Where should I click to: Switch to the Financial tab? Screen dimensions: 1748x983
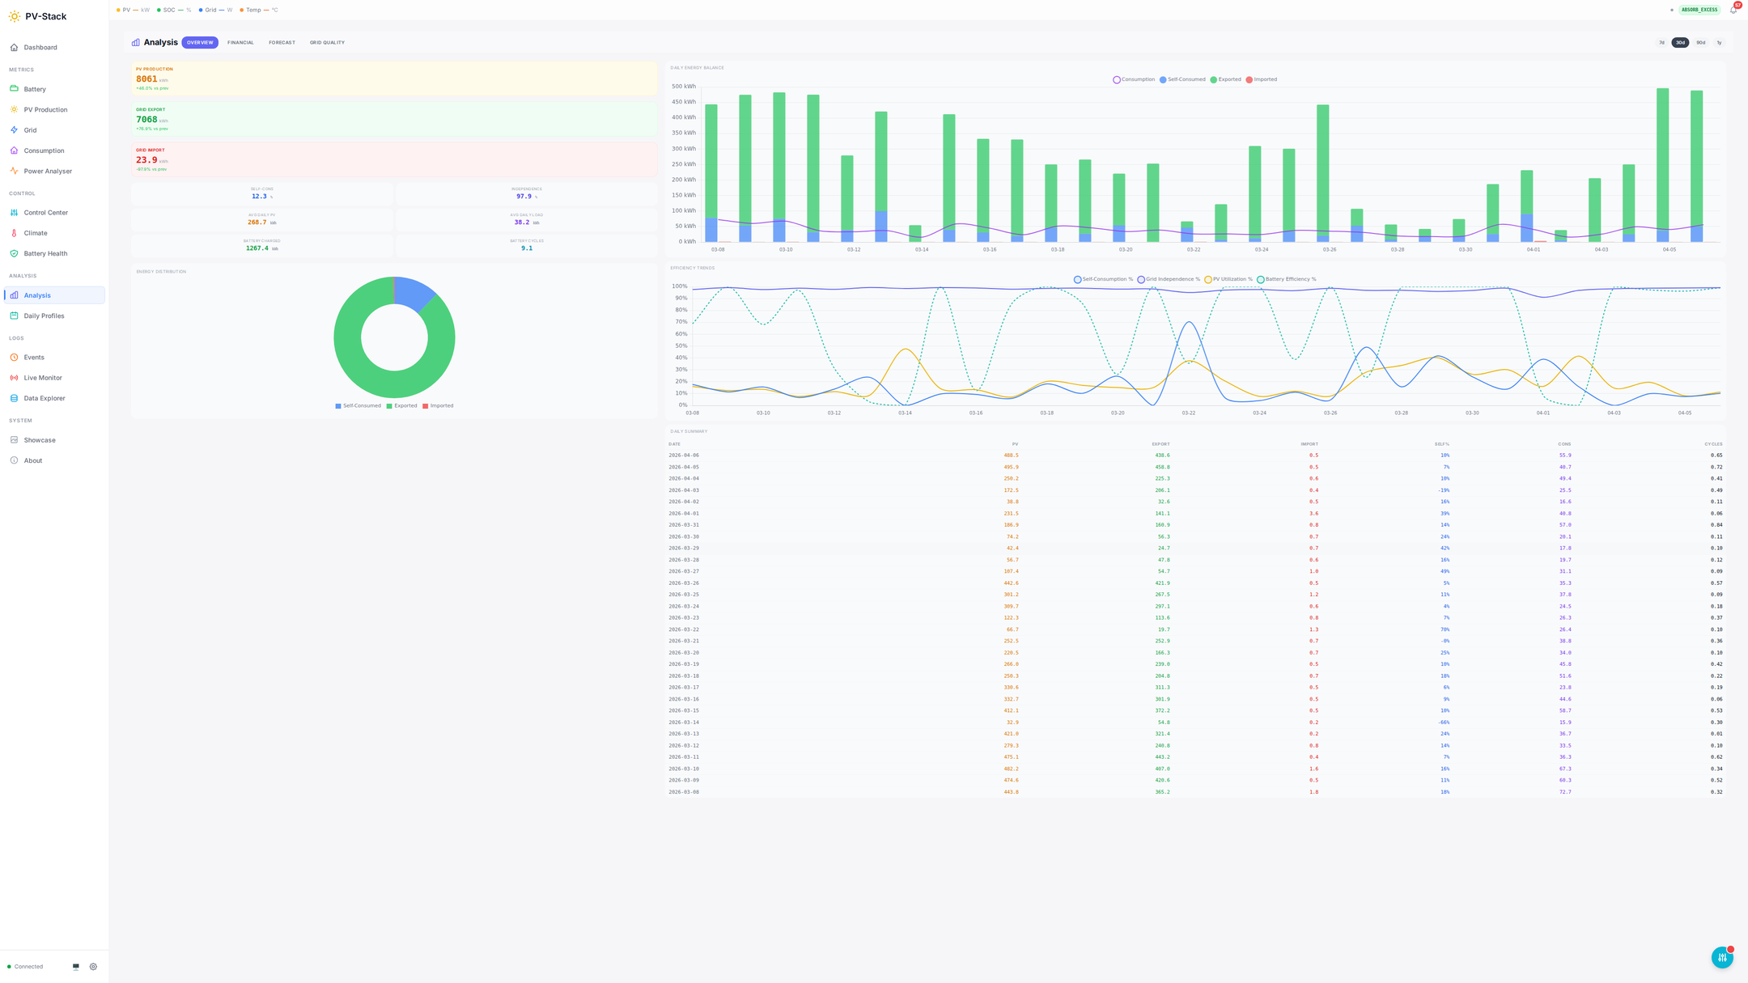tap(240, 43)
